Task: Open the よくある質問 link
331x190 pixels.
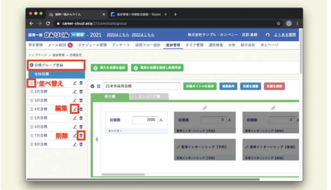Action: 285,35
